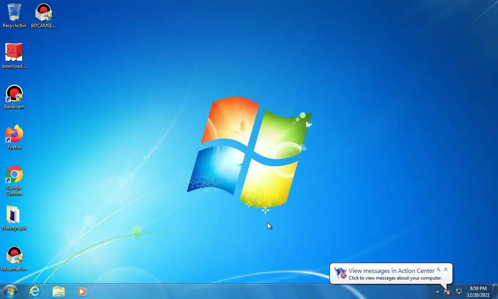Viewport: 498px width, 299px height.
Task: Open the clock showing 8:59 PM
Action: (478, 292)
